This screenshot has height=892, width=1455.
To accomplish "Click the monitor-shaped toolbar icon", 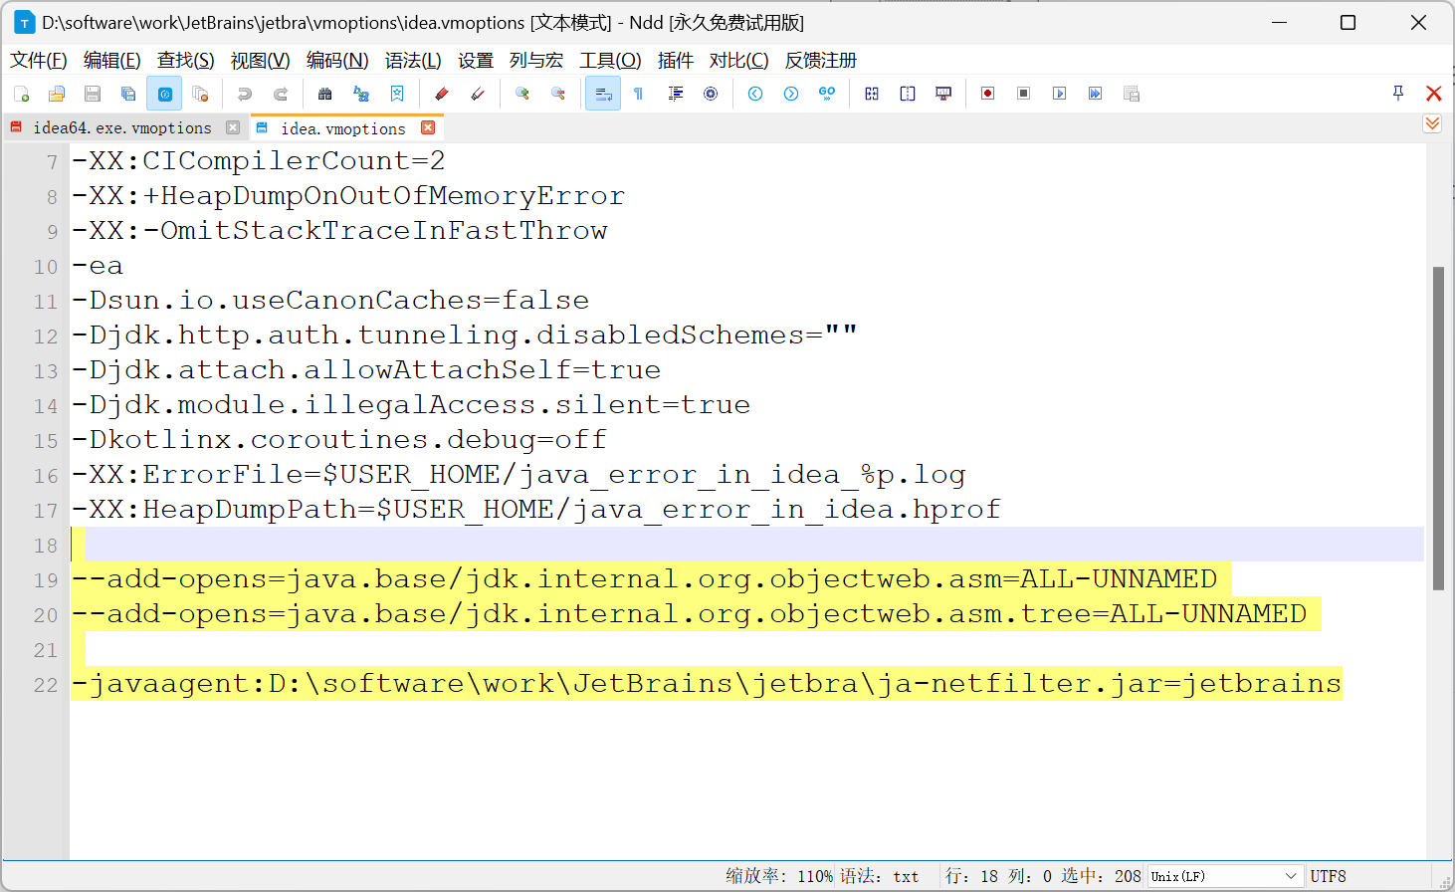I will point(943,94).
